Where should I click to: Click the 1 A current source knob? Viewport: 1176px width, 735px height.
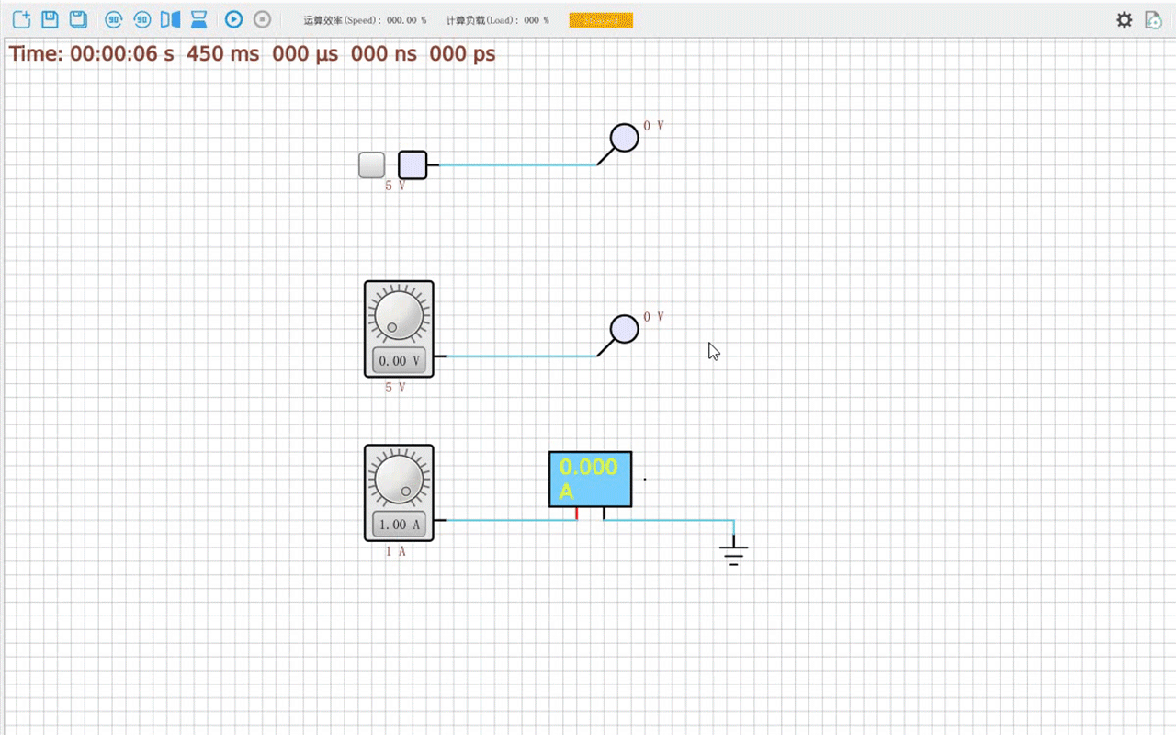click(x=399, y=480)
